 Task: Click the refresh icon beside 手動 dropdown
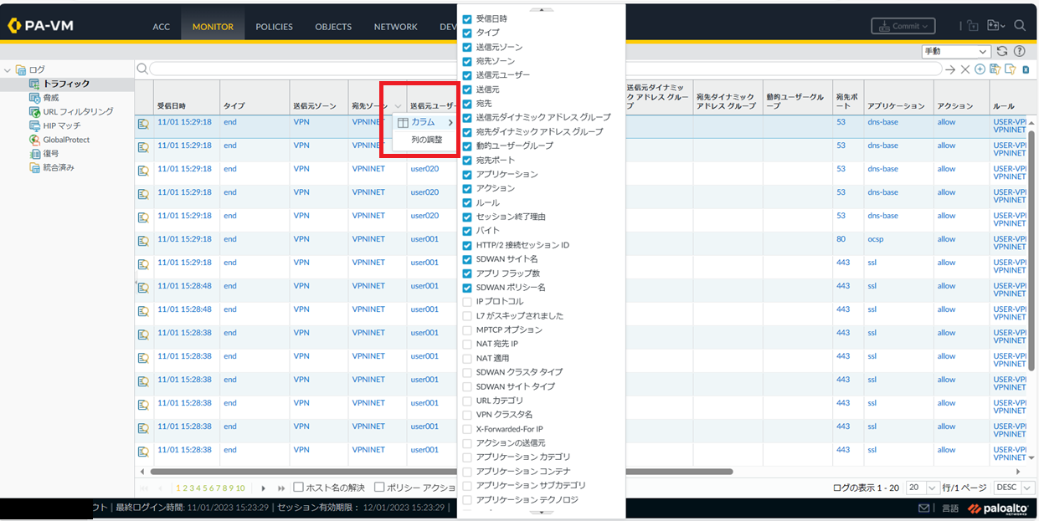[x=1002, y=52]
